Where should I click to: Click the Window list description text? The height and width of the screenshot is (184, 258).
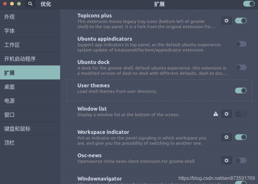[x=128, y=115]
